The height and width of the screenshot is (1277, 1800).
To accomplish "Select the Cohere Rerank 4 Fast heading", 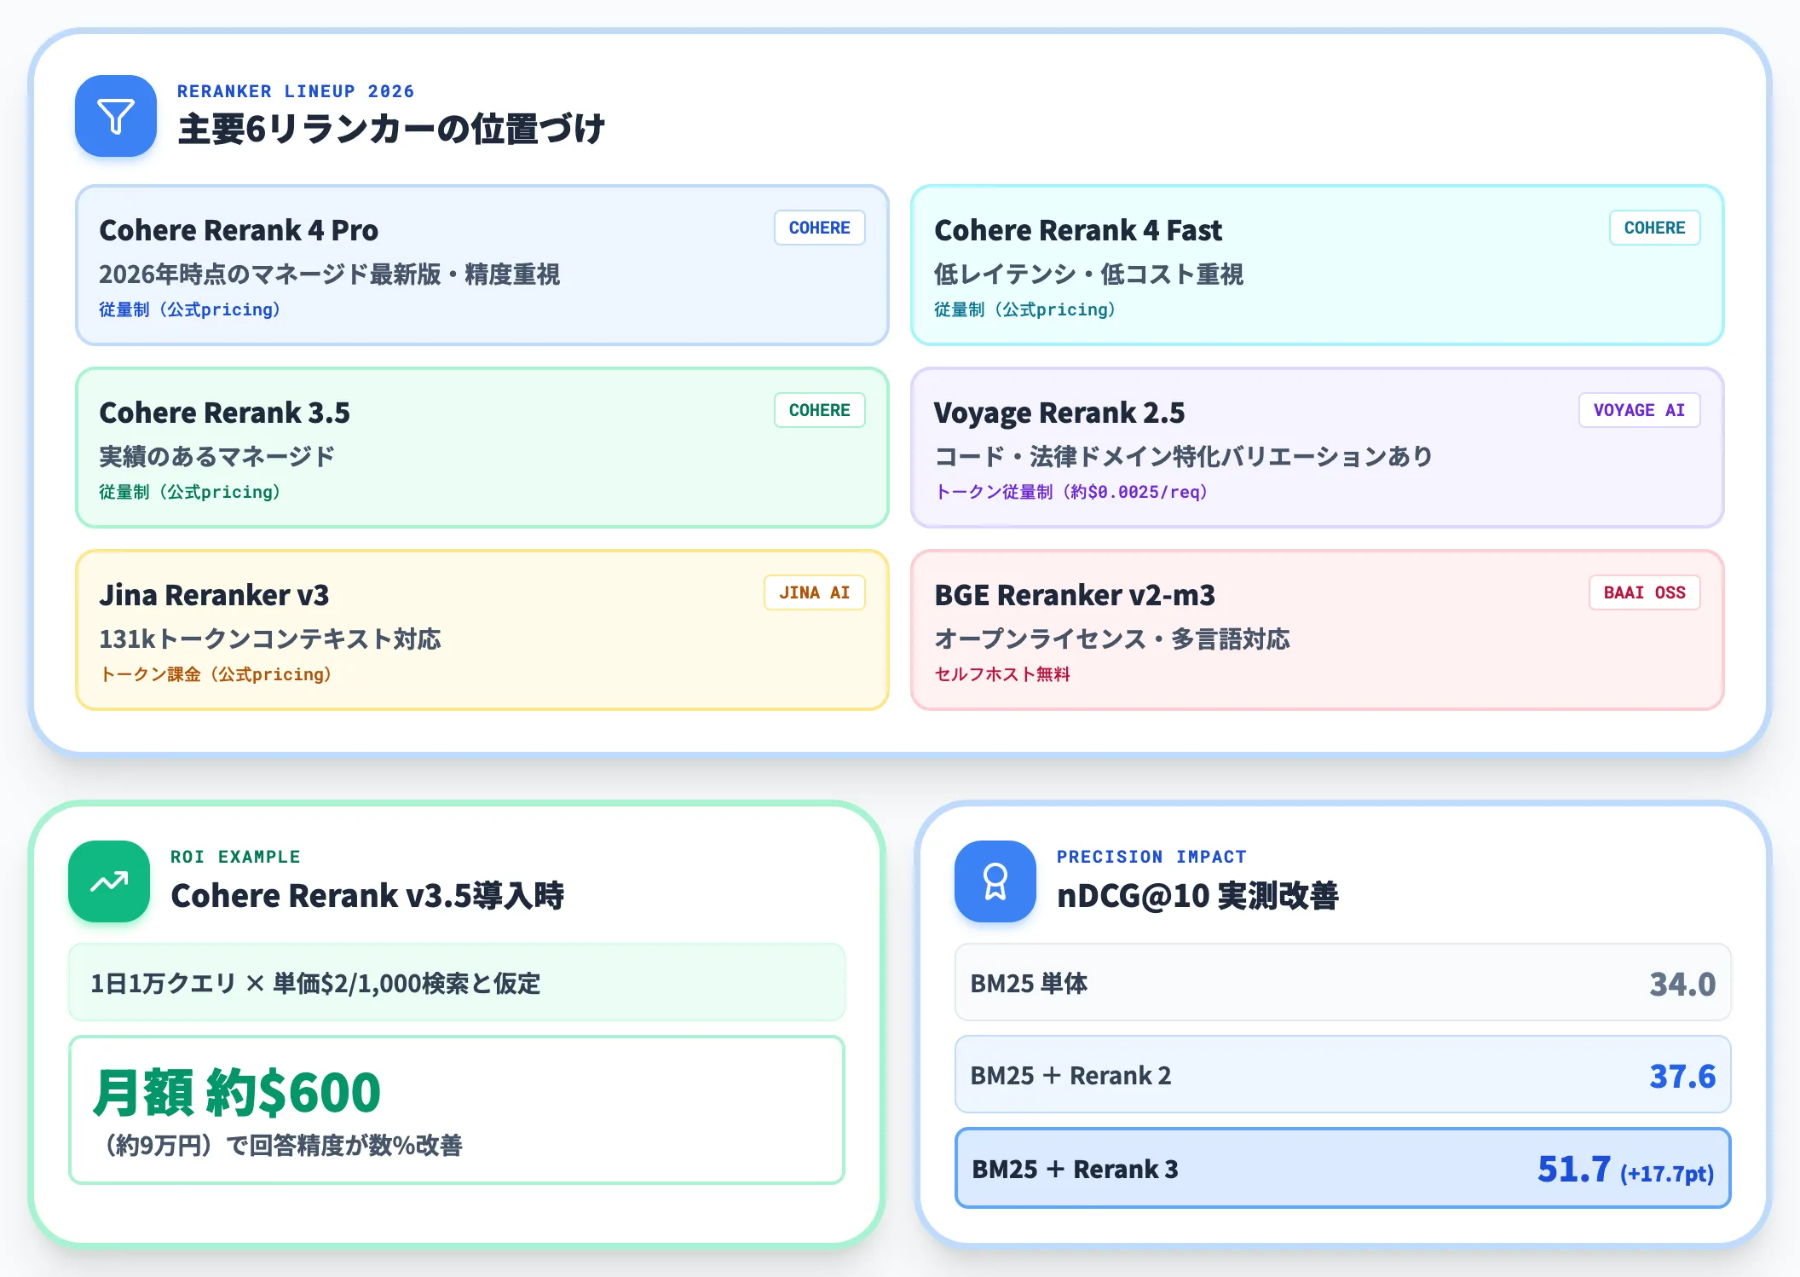I will [x=1078, y=230].
